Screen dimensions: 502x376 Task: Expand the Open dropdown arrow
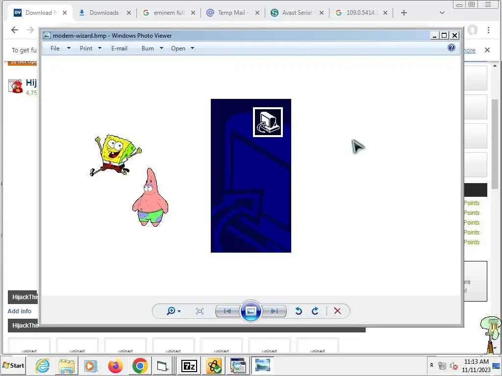(192, 48)
